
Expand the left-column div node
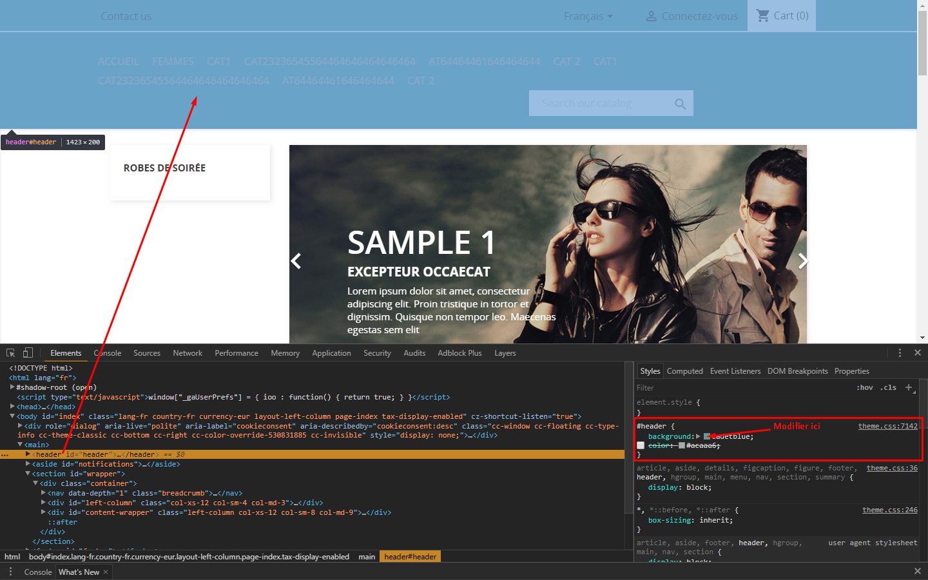pos(43,503)
